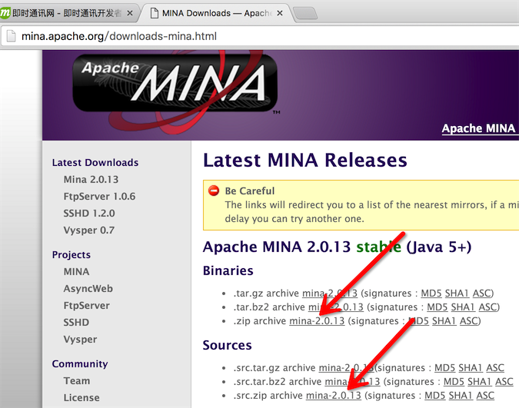
Task: Open ASC signature for .src.tar.bz2
Action: (504, 382)
